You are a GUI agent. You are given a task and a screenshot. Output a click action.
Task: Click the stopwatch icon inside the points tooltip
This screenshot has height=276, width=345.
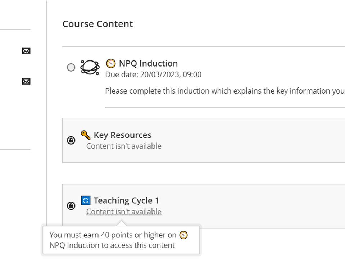183,235
